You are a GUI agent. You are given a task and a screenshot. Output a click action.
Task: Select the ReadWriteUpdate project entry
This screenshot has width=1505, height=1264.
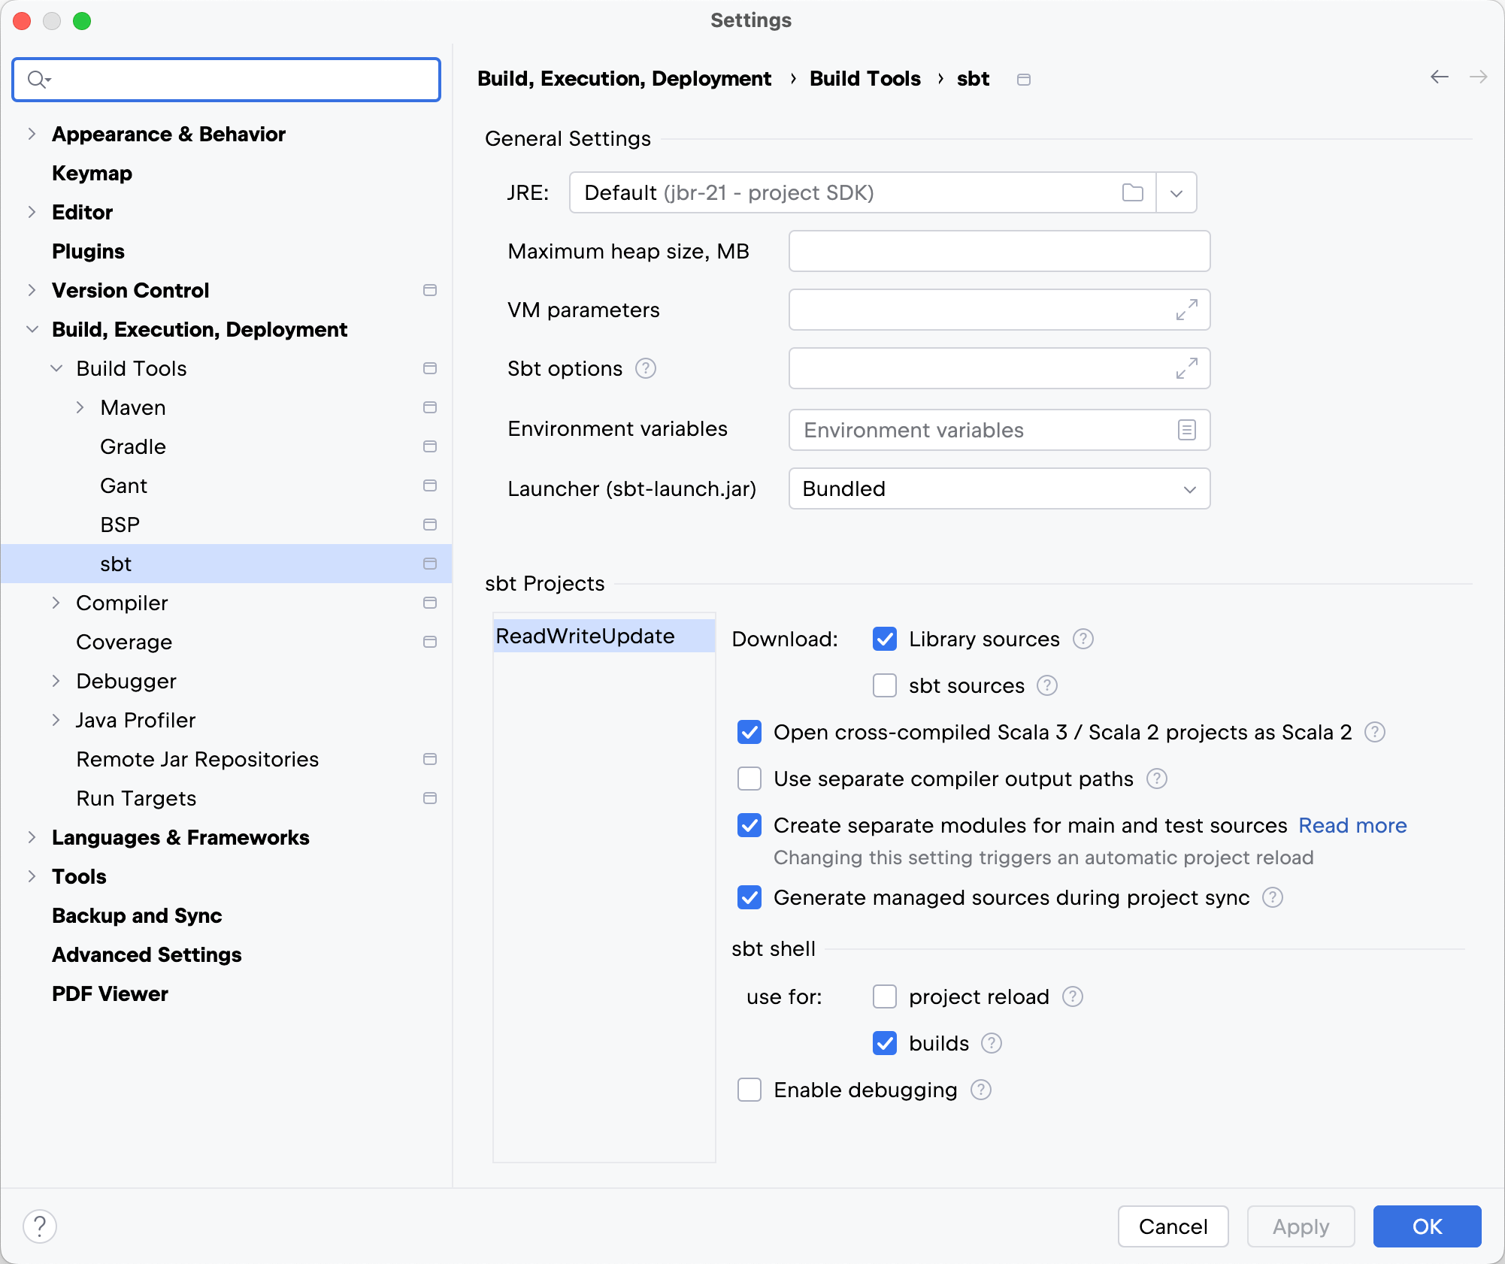pyautogui.click(x=585, y=636)
